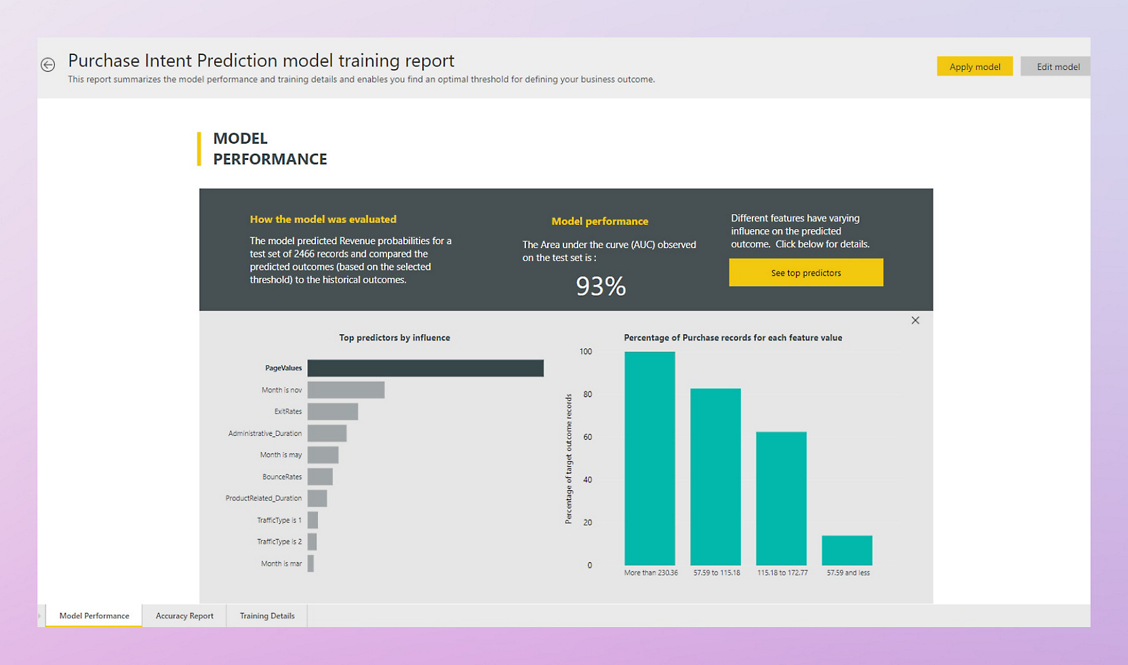Click the report title text

click(261, 60)
